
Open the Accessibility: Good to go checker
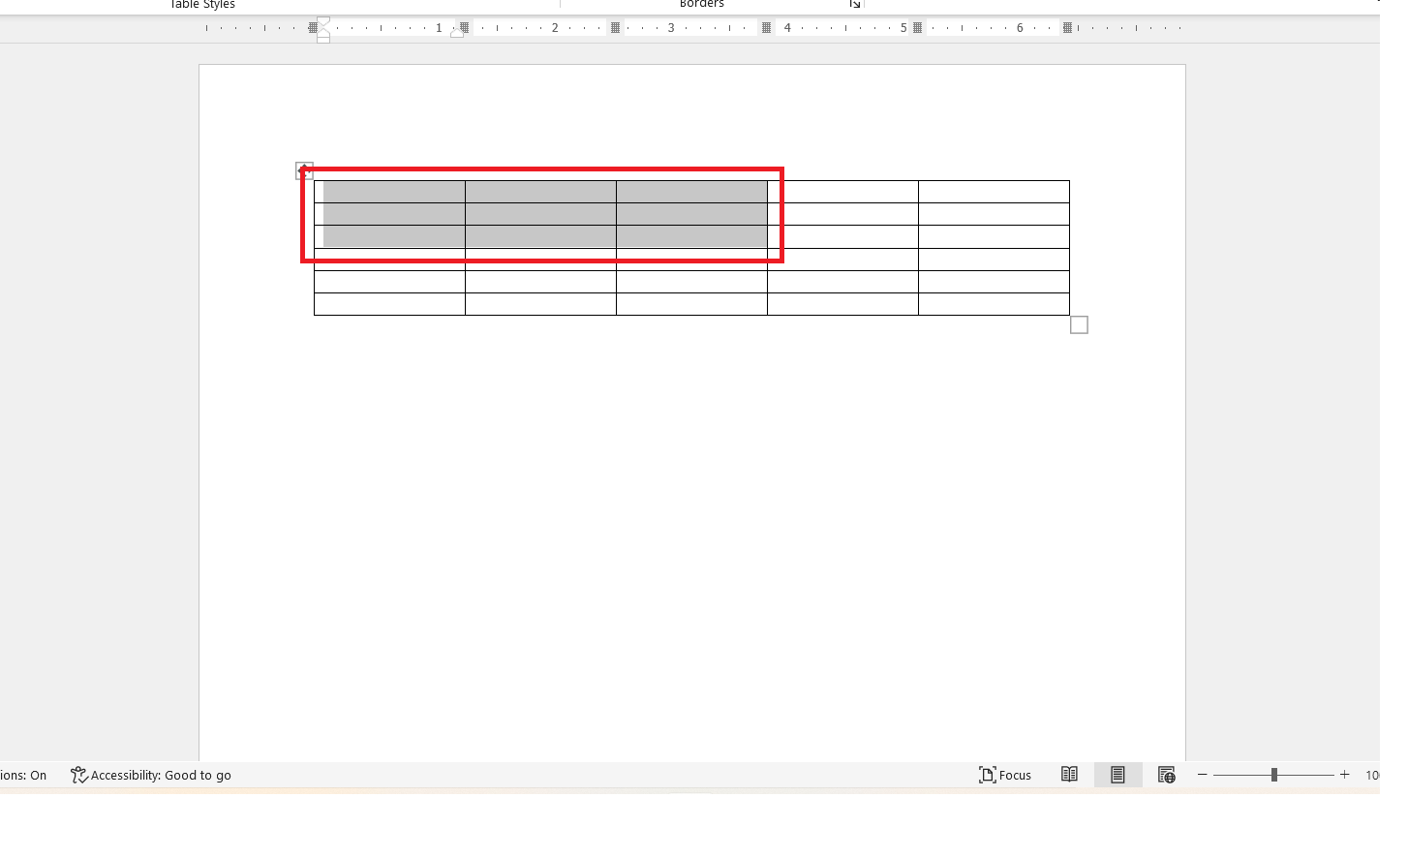point(151,775)
